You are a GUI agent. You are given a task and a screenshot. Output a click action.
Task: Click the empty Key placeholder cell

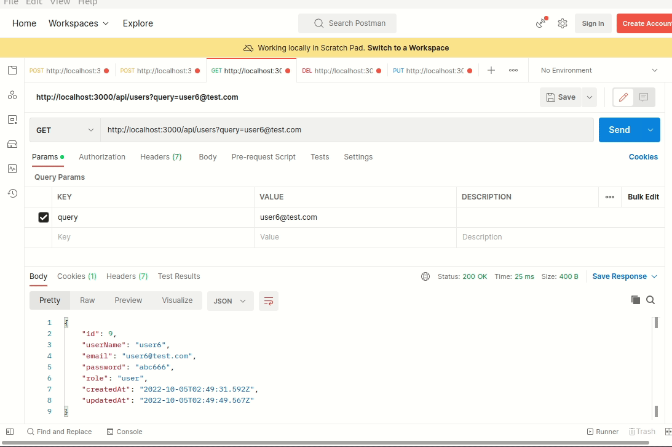tap(153, 237)
